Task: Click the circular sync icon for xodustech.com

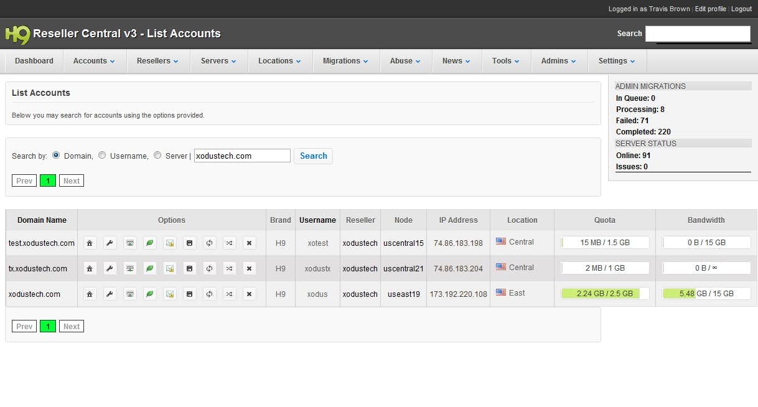Action: pyautogui.click(x=210, y=294)
